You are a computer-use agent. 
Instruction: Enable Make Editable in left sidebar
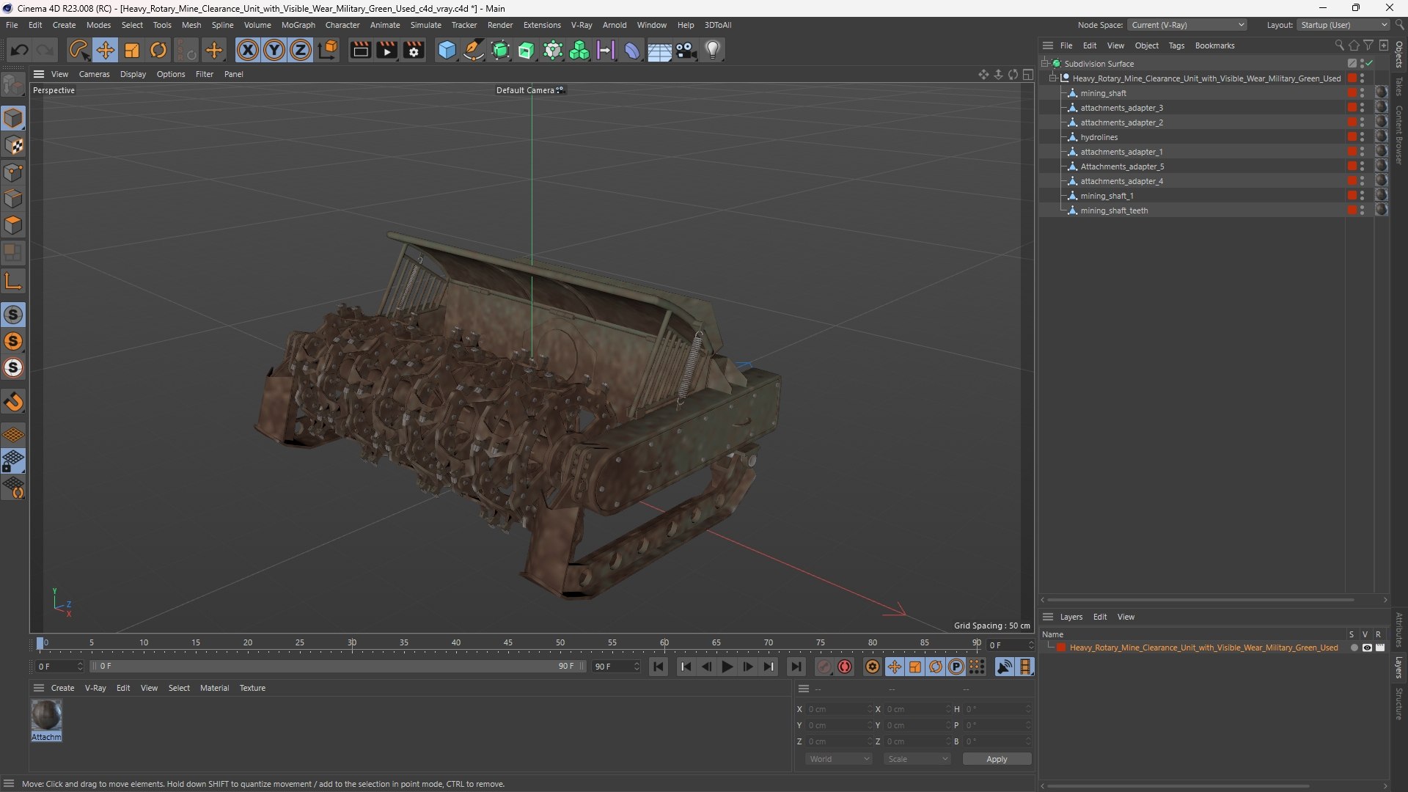pos(13,86)
